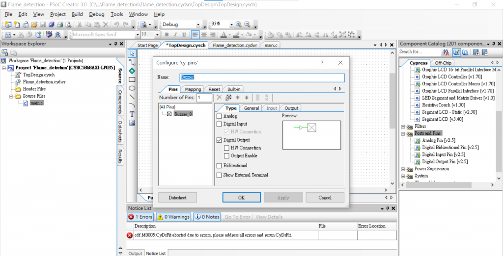
Task: Switch to the Built-in tab
Action: pos(234,89)
